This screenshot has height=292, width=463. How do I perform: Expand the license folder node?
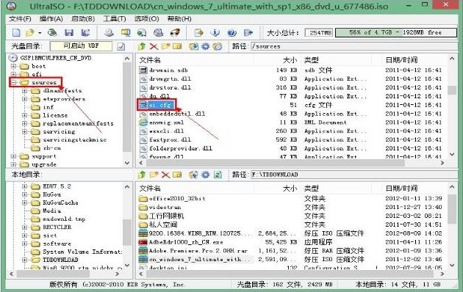click(25, 115)
